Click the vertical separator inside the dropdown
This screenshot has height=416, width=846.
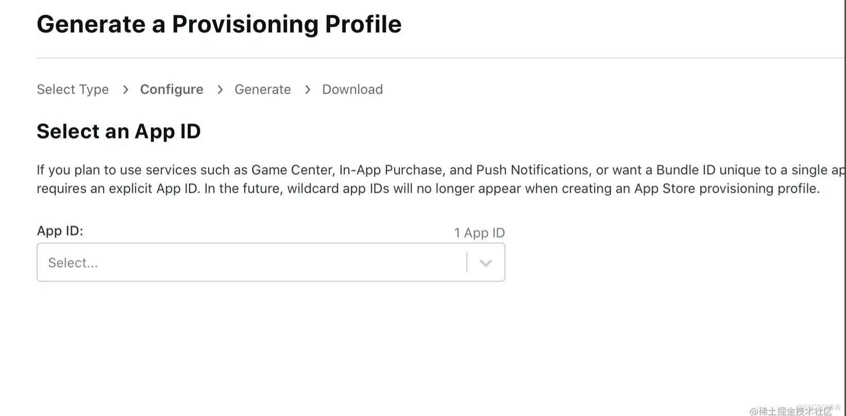tap(467, 262)
